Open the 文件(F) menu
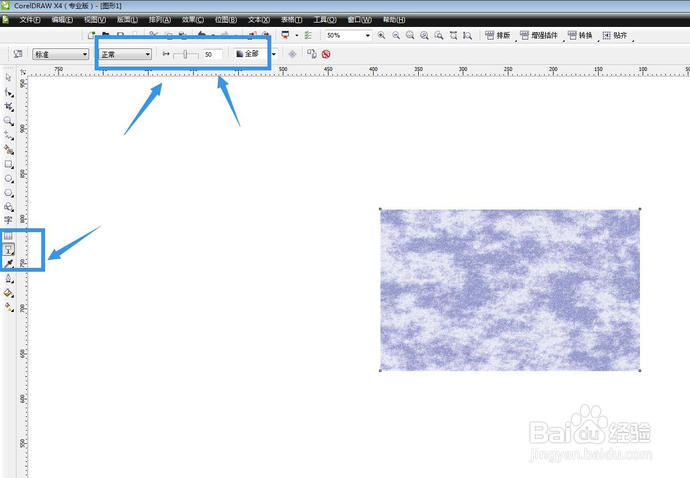The image size is (690, 478). pos(30,20)
